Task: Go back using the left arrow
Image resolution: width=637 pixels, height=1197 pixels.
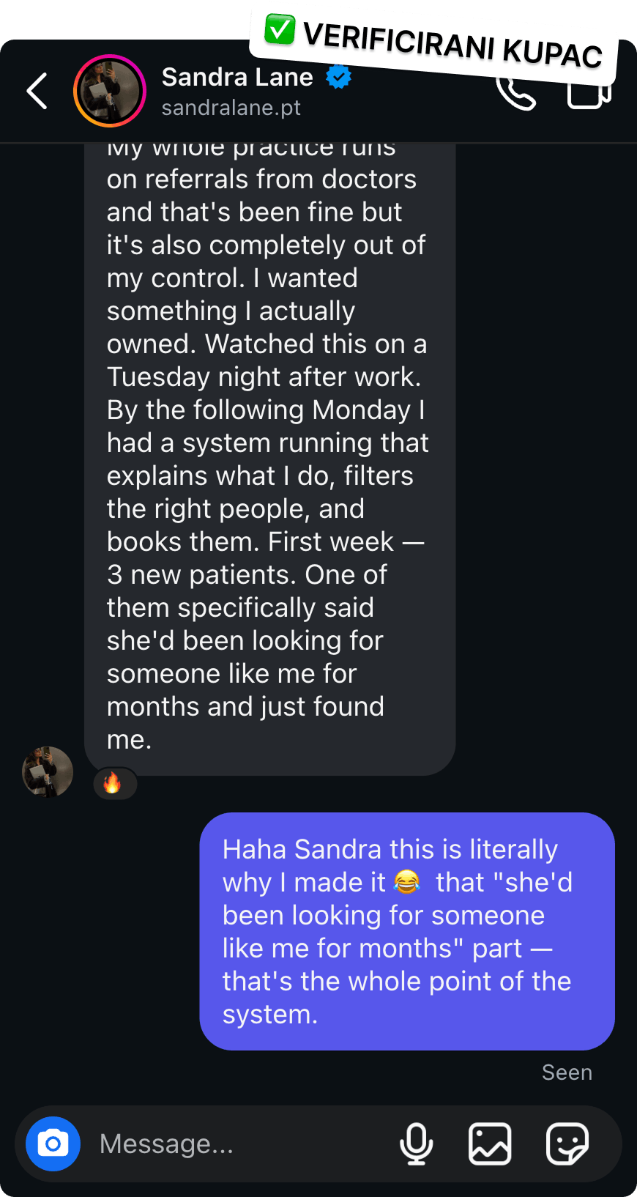Action: click(37, 91)
